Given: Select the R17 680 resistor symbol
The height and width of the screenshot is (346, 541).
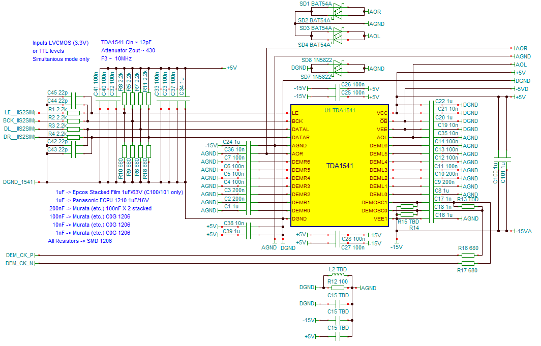Looking at the screenshot, I should [468, 263].
